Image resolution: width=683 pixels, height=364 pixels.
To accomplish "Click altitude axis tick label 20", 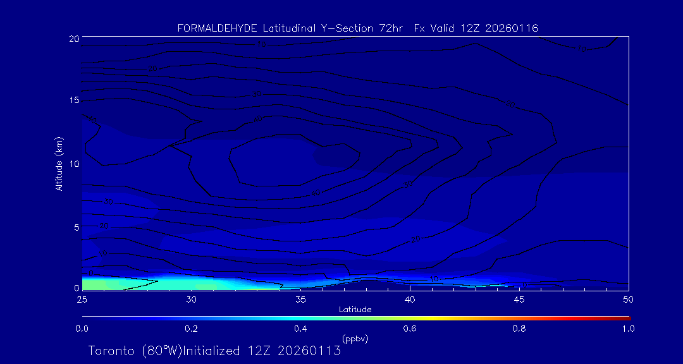I will pos(74,38).
